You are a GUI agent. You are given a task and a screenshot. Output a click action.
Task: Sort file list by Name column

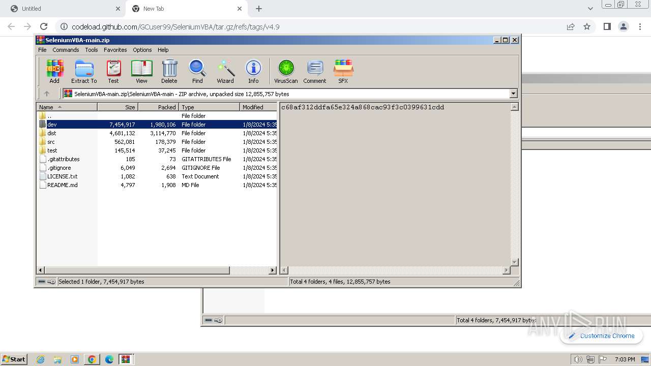(67, 107)
